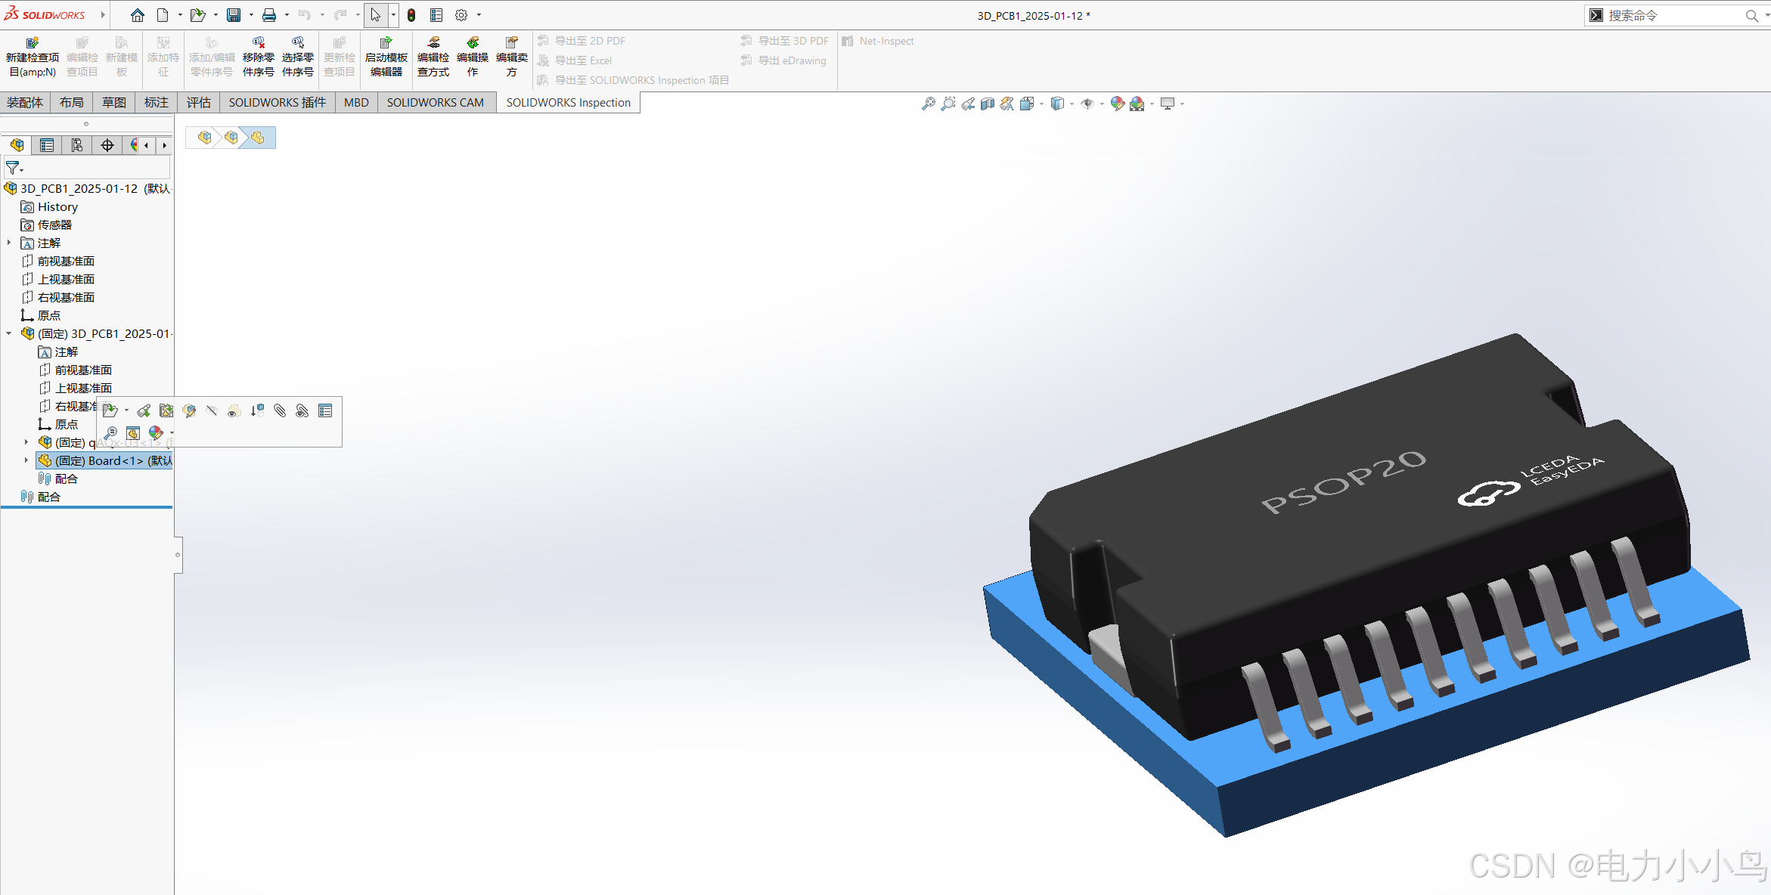Viewport: 1771px width, 895px height.
Task: Click 编辑操作 (Edit operations)
Action: pyautogui.click(x=473, y=57)
